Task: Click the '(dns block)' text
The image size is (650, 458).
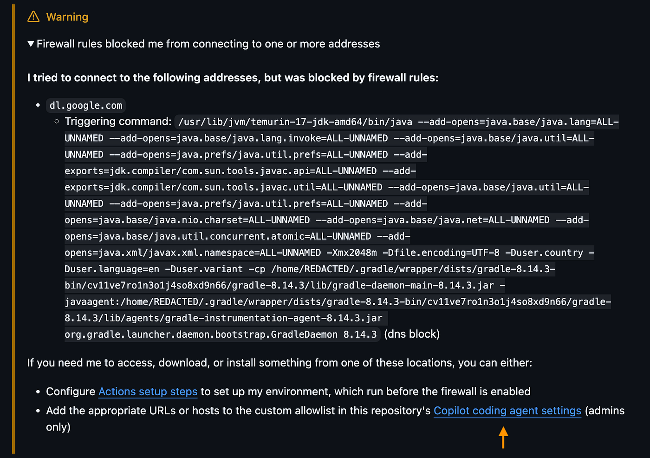Action: pos(412,334)
